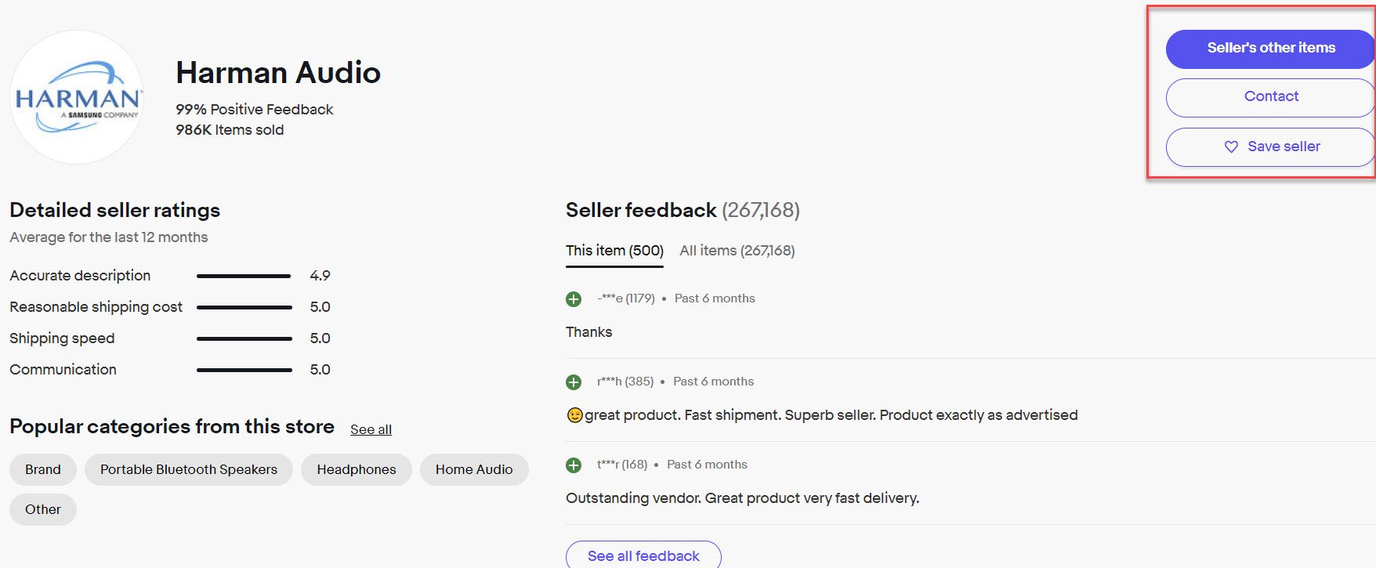Select the Other category chip
Image resolution: width=1376 pixels, height=568 pixels.
(x=43, y=509)
